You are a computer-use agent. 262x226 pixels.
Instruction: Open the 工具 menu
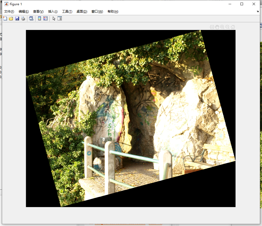coord(67,11)
